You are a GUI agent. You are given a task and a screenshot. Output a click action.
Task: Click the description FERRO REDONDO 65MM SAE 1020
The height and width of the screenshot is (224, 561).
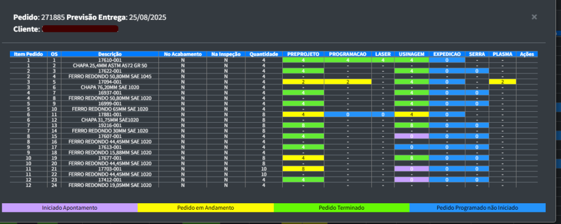pos(110,109)
